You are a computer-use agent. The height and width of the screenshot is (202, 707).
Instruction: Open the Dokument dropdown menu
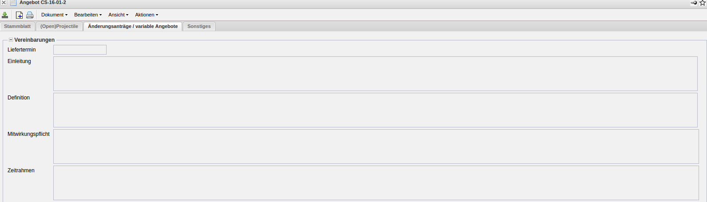54,15
